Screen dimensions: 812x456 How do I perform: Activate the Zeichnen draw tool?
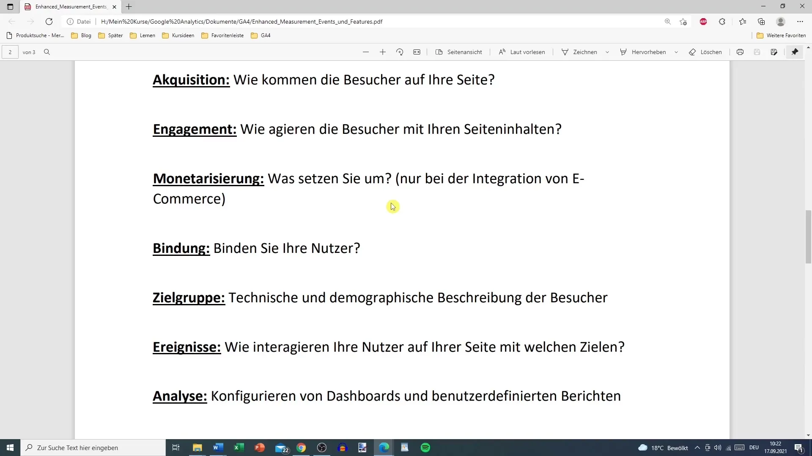point(579,52)
